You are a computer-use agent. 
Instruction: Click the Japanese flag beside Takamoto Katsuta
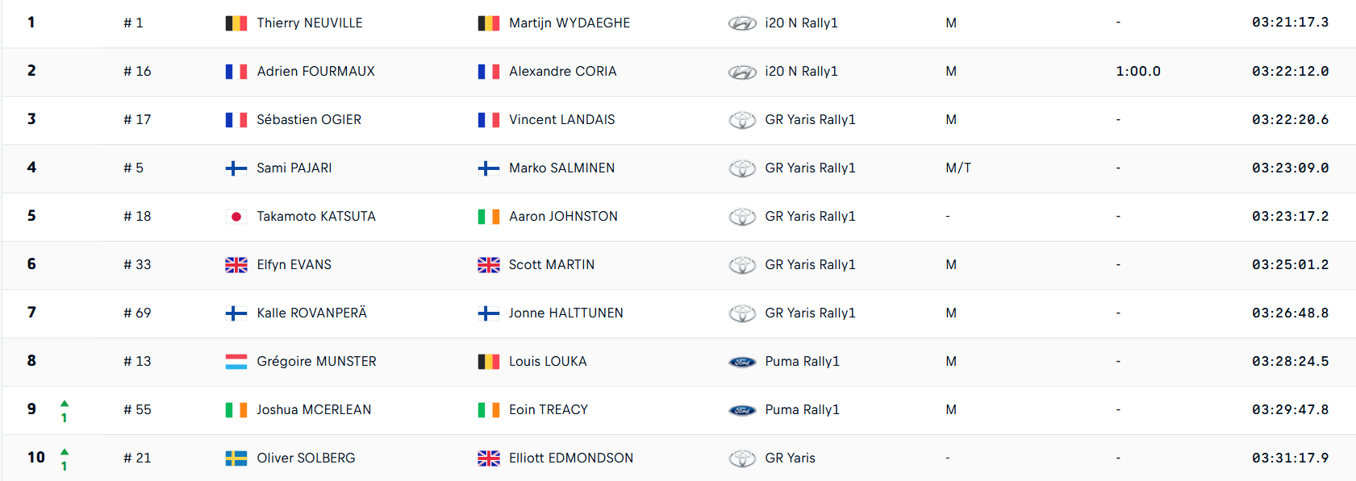(x=236, y=217)
